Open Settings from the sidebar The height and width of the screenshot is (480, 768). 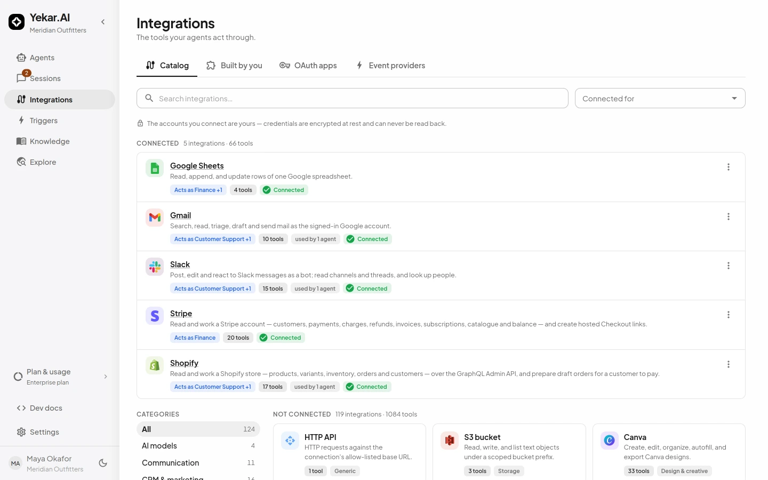point(60,432)
